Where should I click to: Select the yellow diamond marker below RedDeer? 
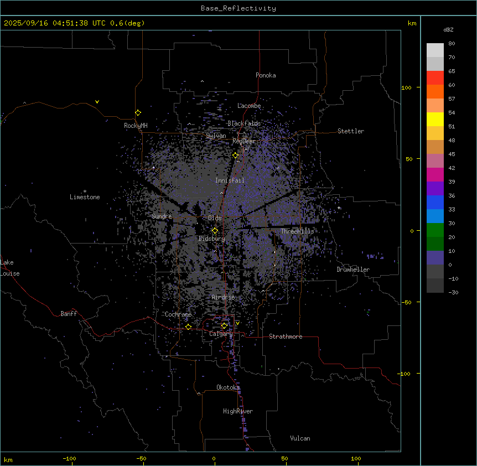tap(236, 156)
